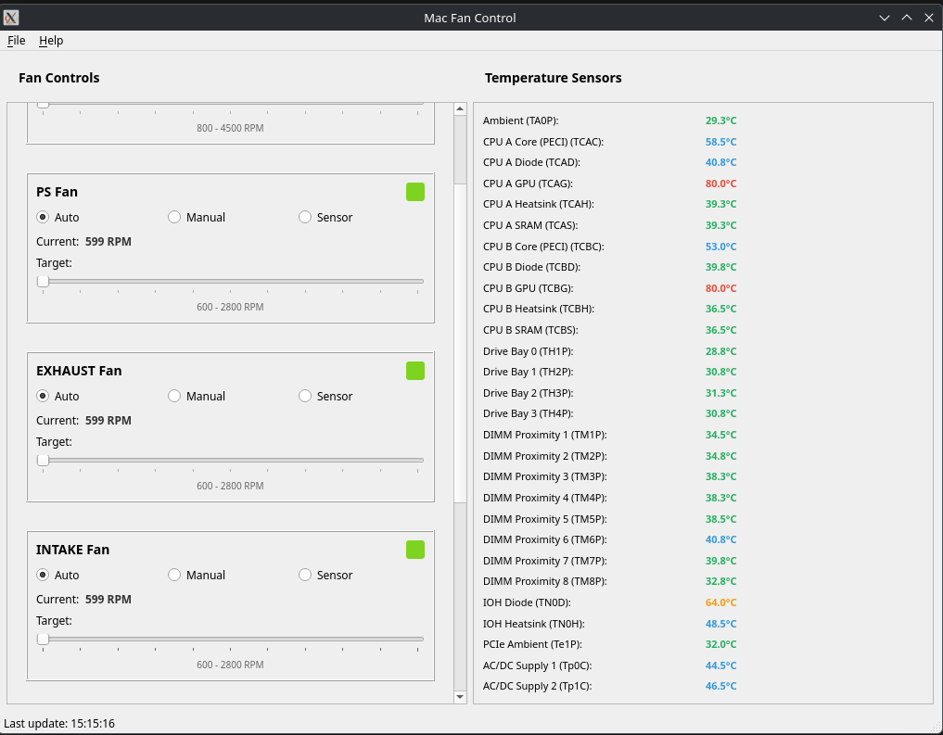Click the Ambient (TA0P) sensor label
The image size is (943, 735).
[x=521, y=120]
